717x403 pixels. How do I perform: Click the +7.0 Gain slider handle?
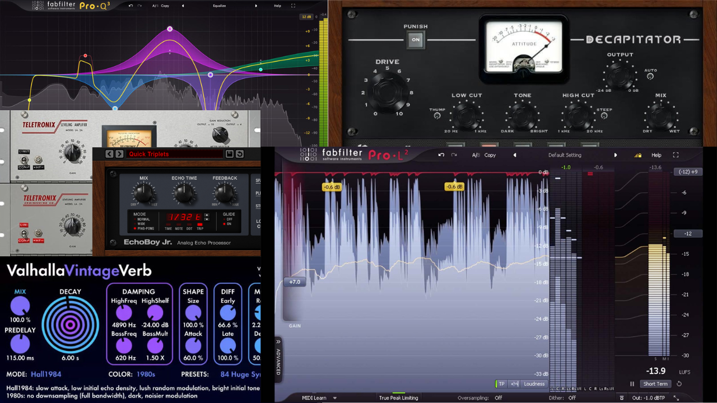tap(295, 282)
